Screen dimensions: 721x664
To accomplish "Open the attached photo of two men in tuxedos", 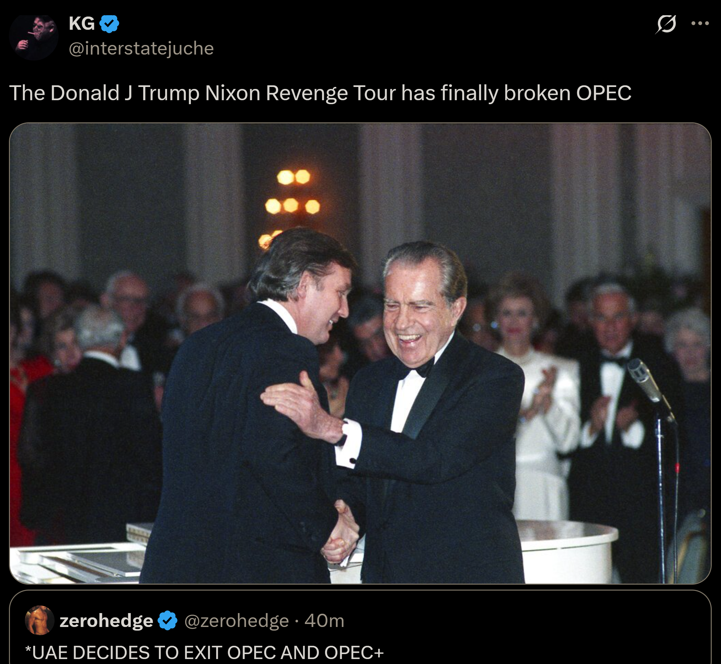I will 360,353.
